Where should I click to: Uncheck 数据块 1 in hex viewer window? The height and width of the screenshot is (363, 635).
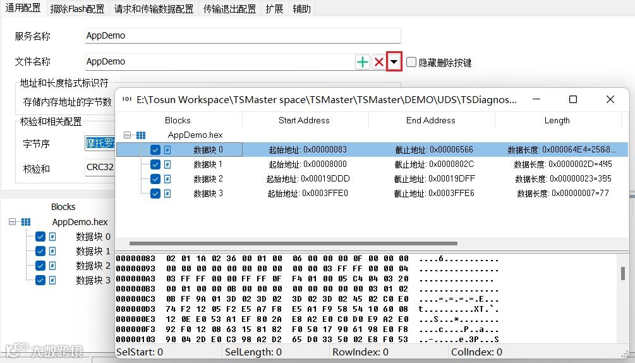(x=155, y=164)
